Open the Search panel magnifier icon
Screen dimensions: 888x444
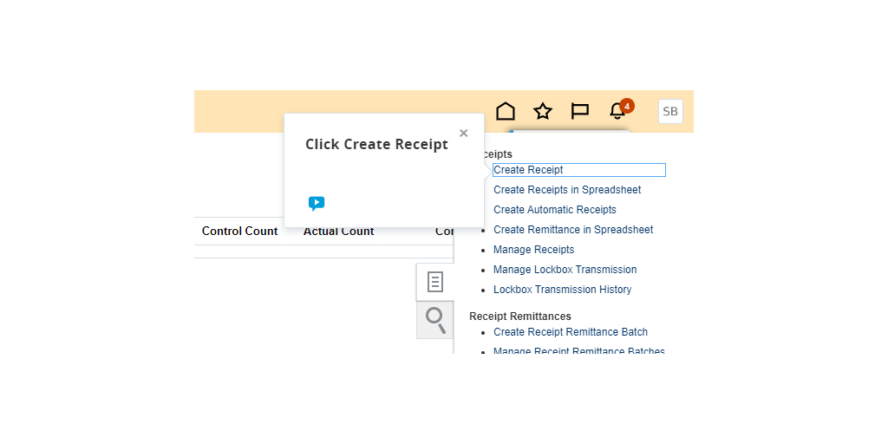pyautogui.click(x=435, y=319)
